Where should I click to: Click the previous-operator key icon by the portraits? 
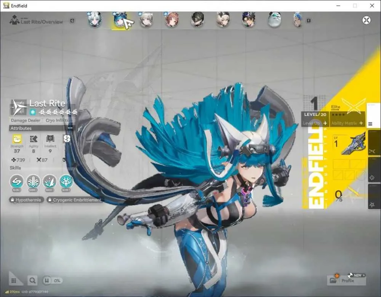[x=72, y=21]
